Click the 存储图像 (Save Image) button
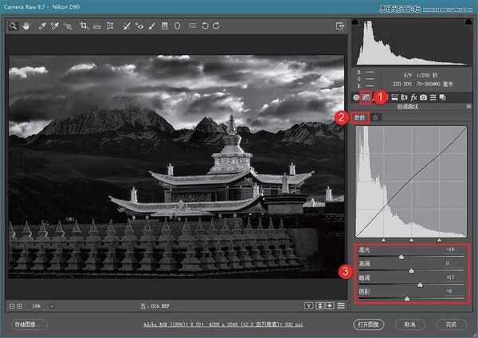 [30, 324]
